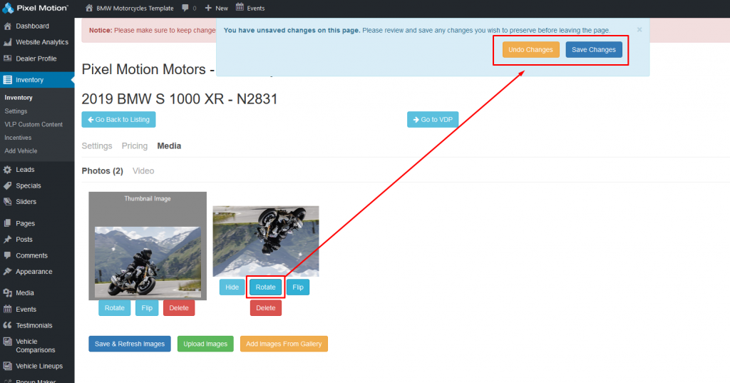This screenshot has width=730, height=383.
Task: Click the Pages sidebar icon
Action: click(7, 223)
